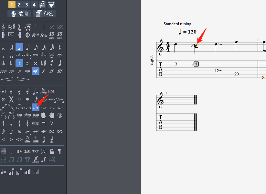Screen dimensions: 266x194
Task: Insert the 8va octave marking
Action: click(36, 35)
